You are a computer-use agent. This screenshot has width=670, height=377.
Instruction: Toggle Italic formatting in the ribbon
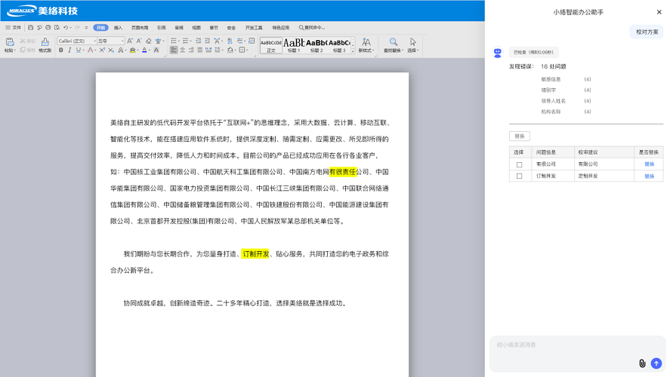click(70, 51)
